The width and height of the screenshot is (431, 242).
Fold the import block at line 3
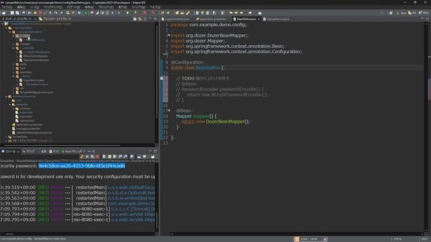tap(169, 35)
